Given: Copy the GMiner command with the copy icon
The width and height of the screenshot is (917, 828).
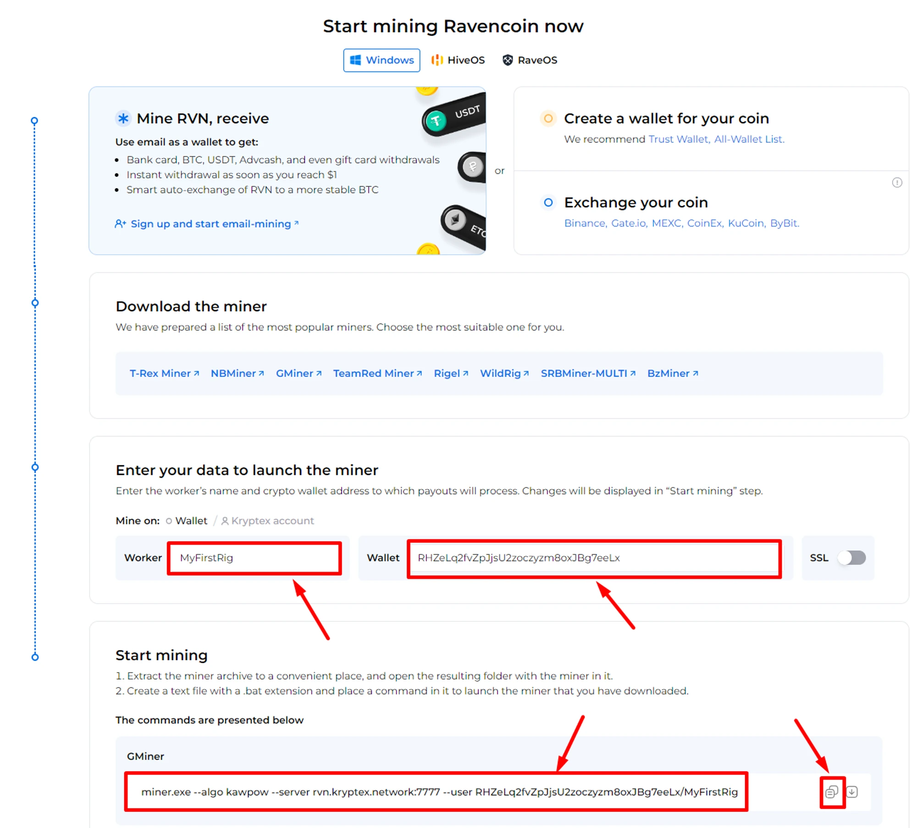Looking at the screenshot, I should click(x=831, y=792).
